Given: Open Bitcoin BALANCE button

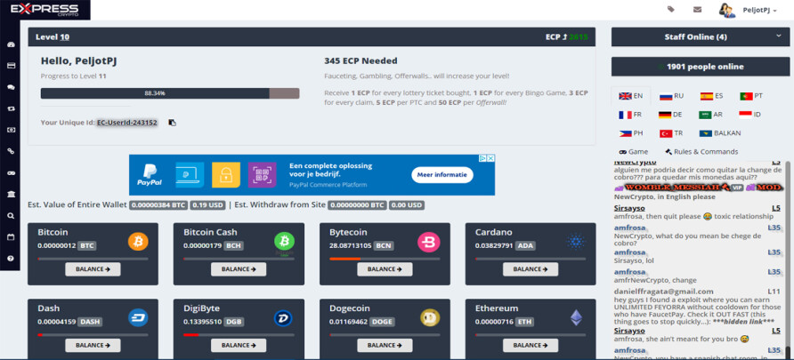Looking at the screenshot, I should [x=93, y=269].
